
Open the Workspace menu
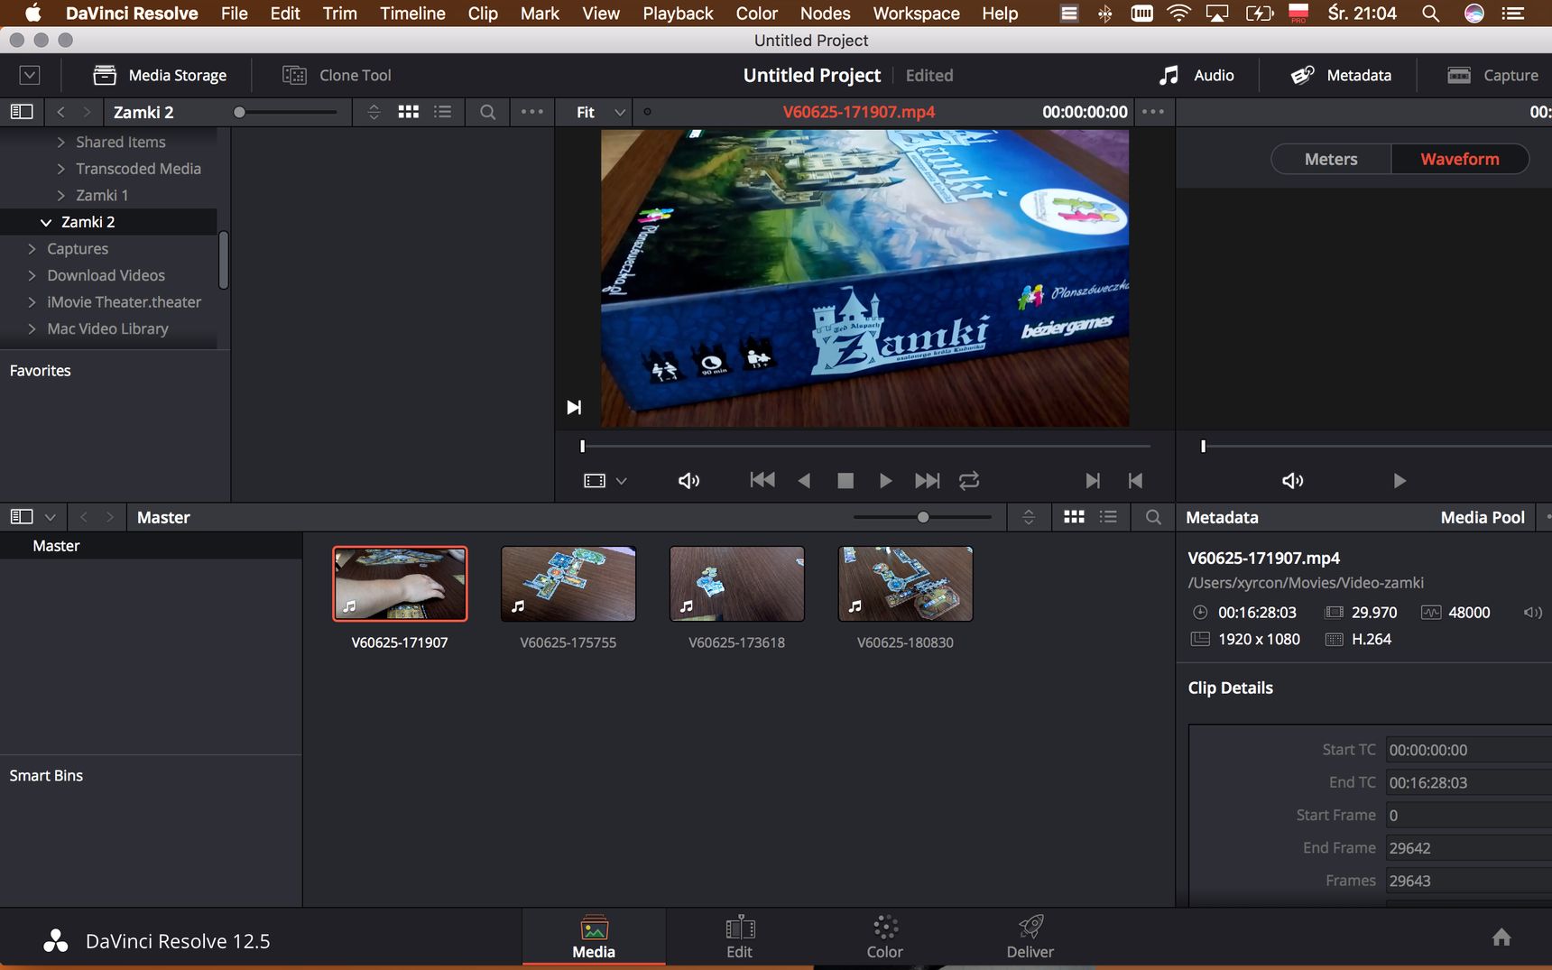pos(916,14)
